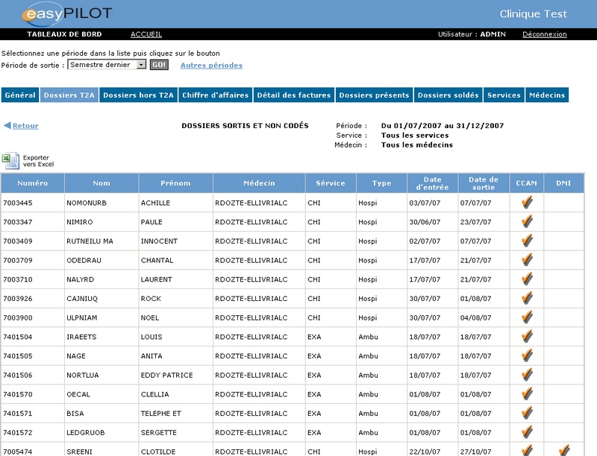The height and width of the screenshot is (456, 597).
Task: Click exit date 23/07/07
Action: 475,222
